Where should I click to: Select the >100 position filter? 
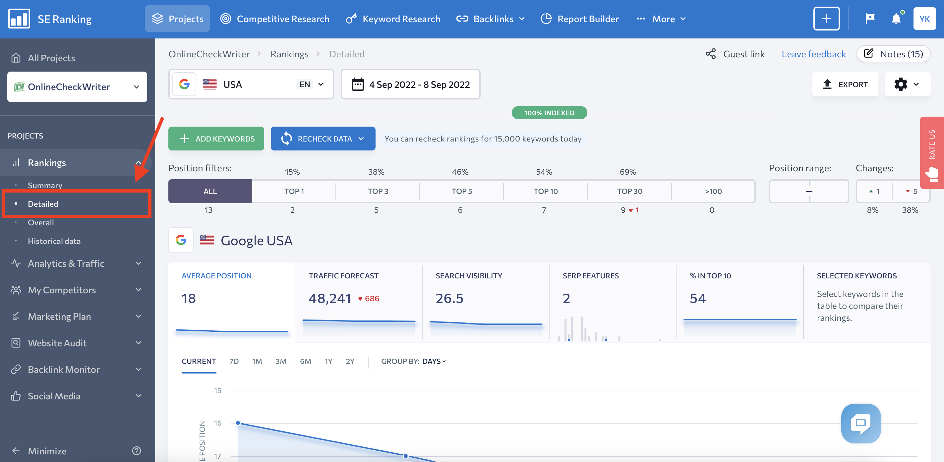tap(714, 191)
